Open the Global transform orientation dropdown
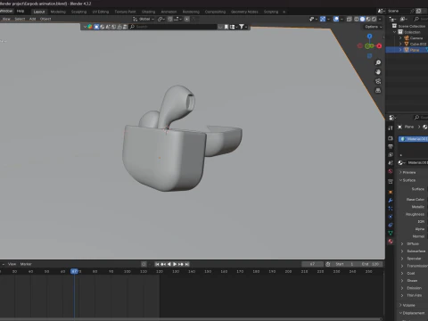Viewport: 428px width, 321px height. tap(144, 19)
